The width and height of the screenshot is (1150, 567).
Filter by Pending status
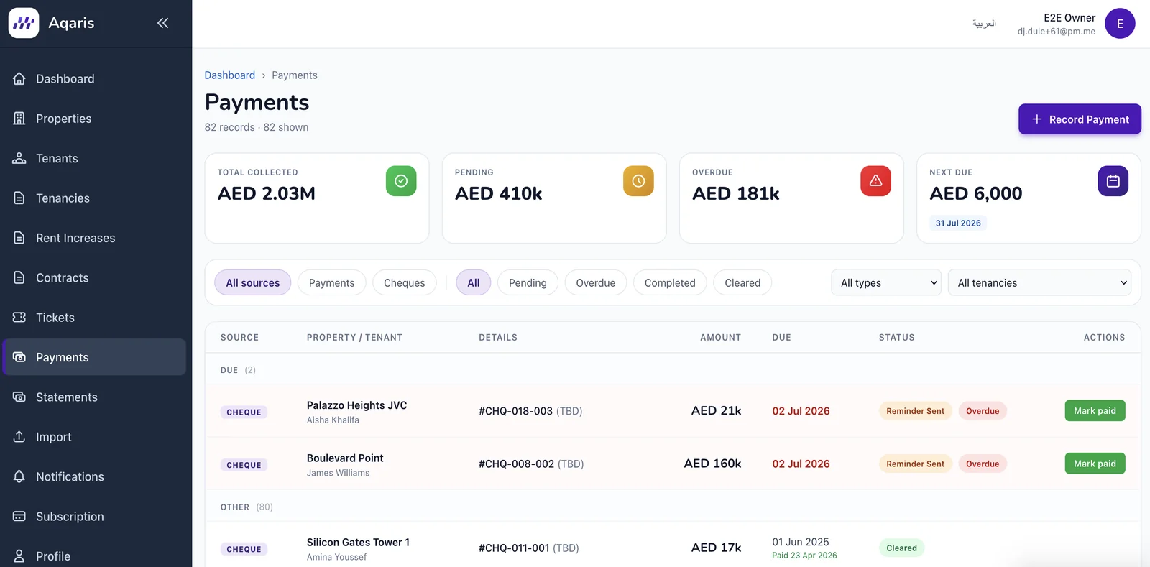[x=528, y=282]
